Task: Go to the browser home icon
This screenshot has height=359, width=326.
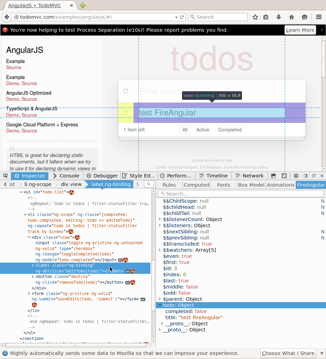Action: click(291, 17)
